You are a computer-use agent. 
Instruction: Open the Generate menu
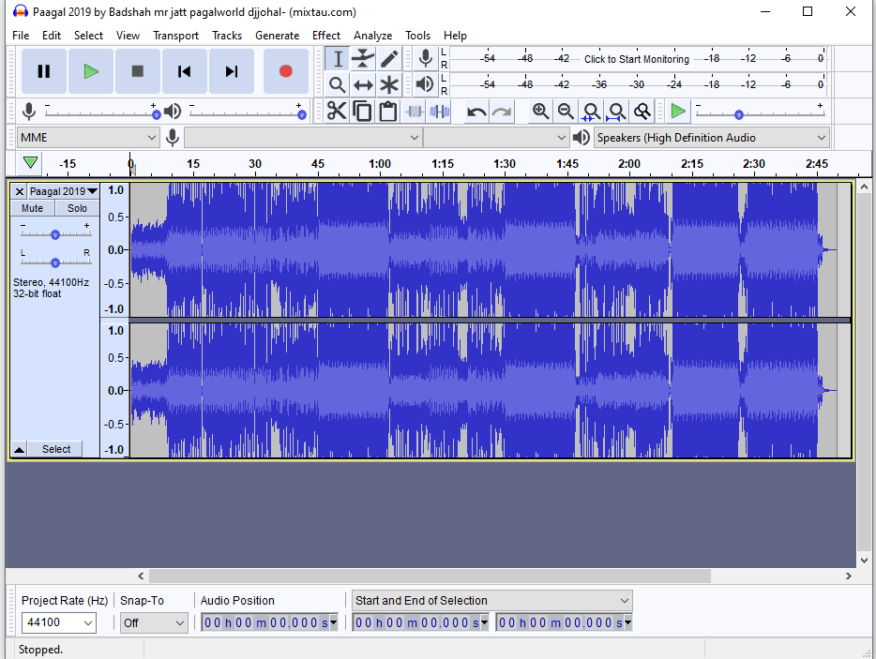click(x=277, y=36)
